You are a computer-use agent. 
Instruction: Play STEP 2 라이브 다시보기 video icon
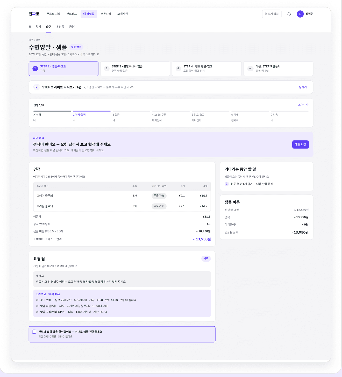(x=37, y=87)
